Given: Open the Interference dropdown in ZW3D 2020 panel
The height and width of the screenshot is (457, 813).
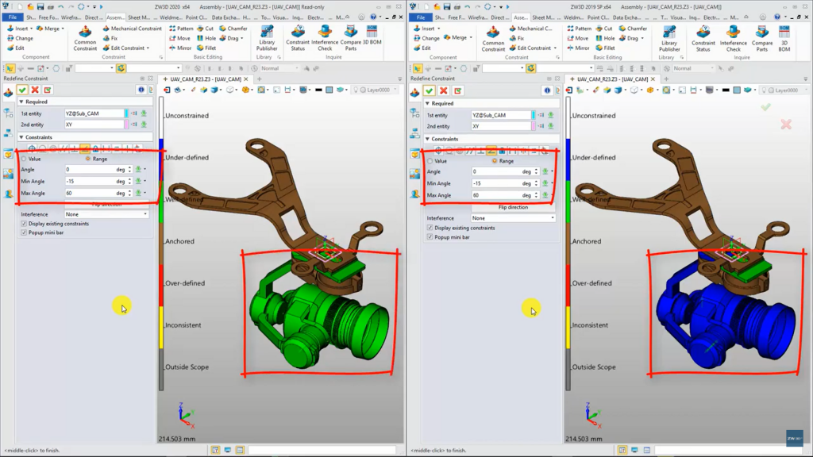Looking at the screenshot, I should pos(106,214).
